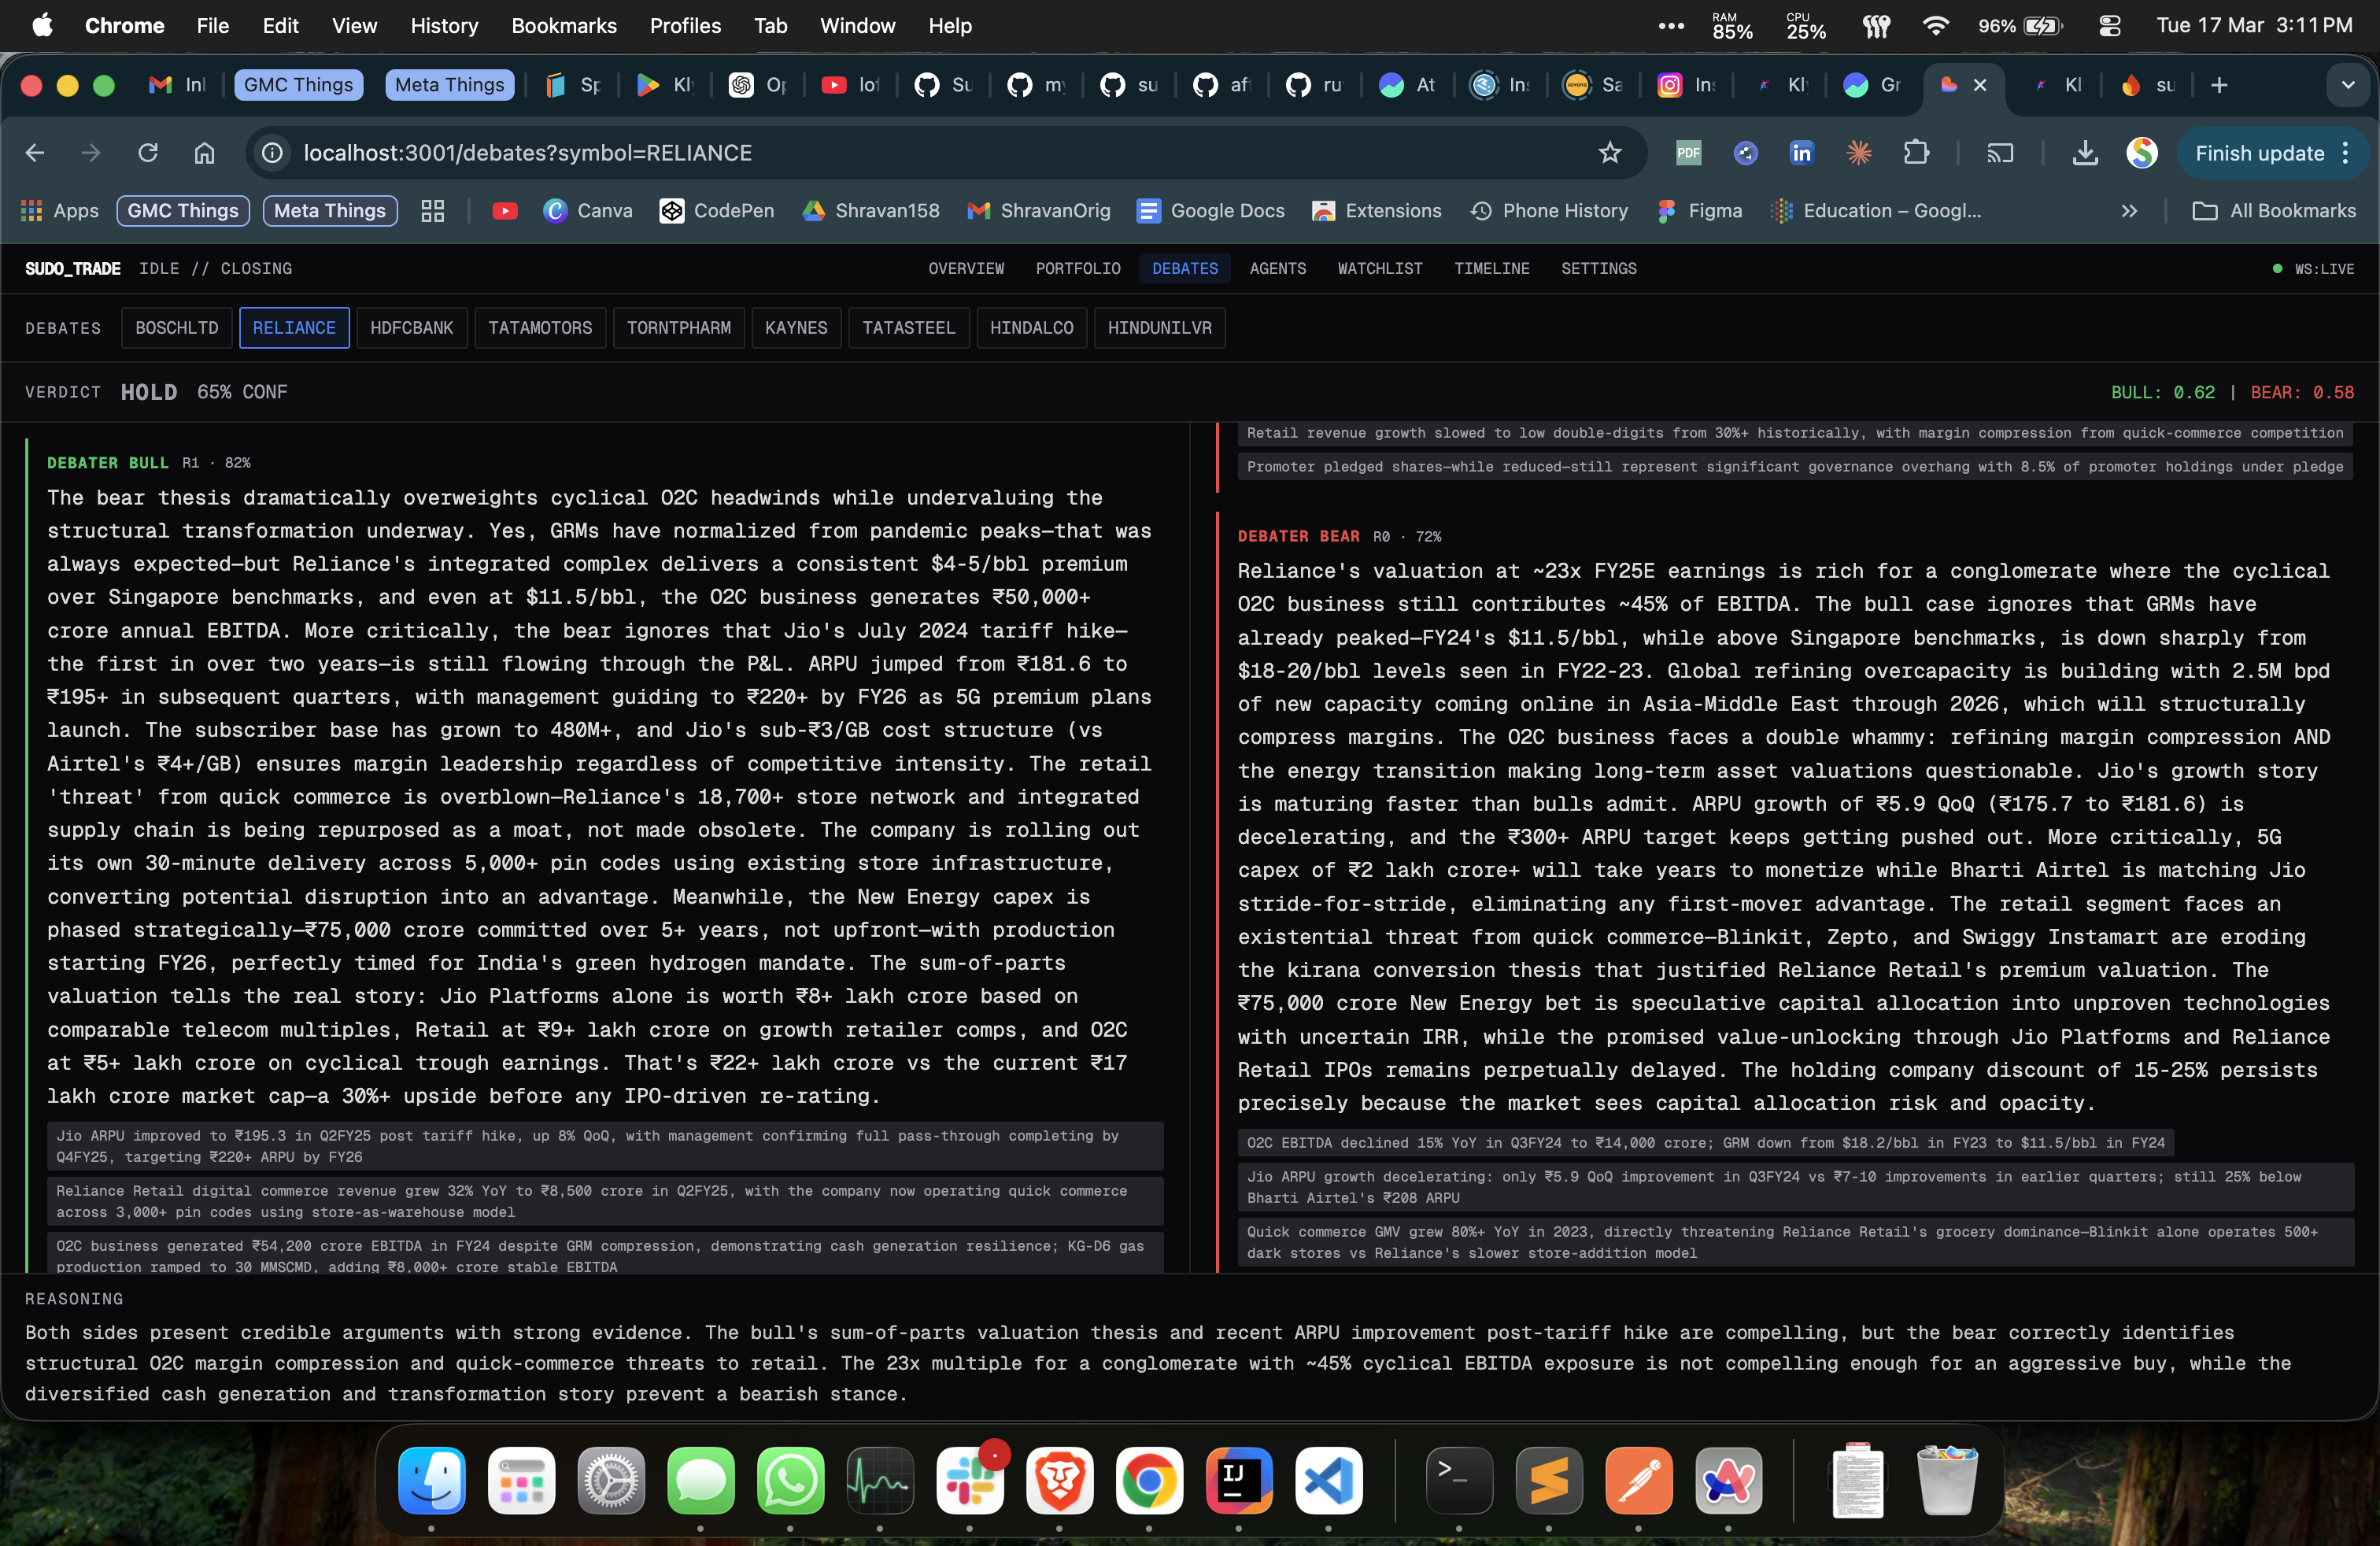
Task: Close the active browser tab
Action: (1979, 85)
